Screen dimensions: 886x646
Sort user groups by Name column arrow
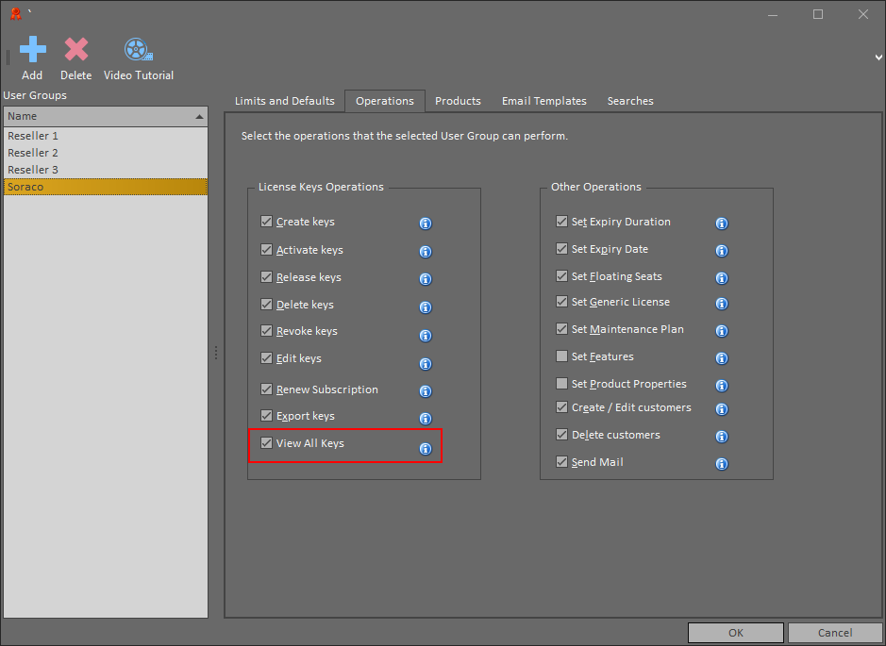199,117
